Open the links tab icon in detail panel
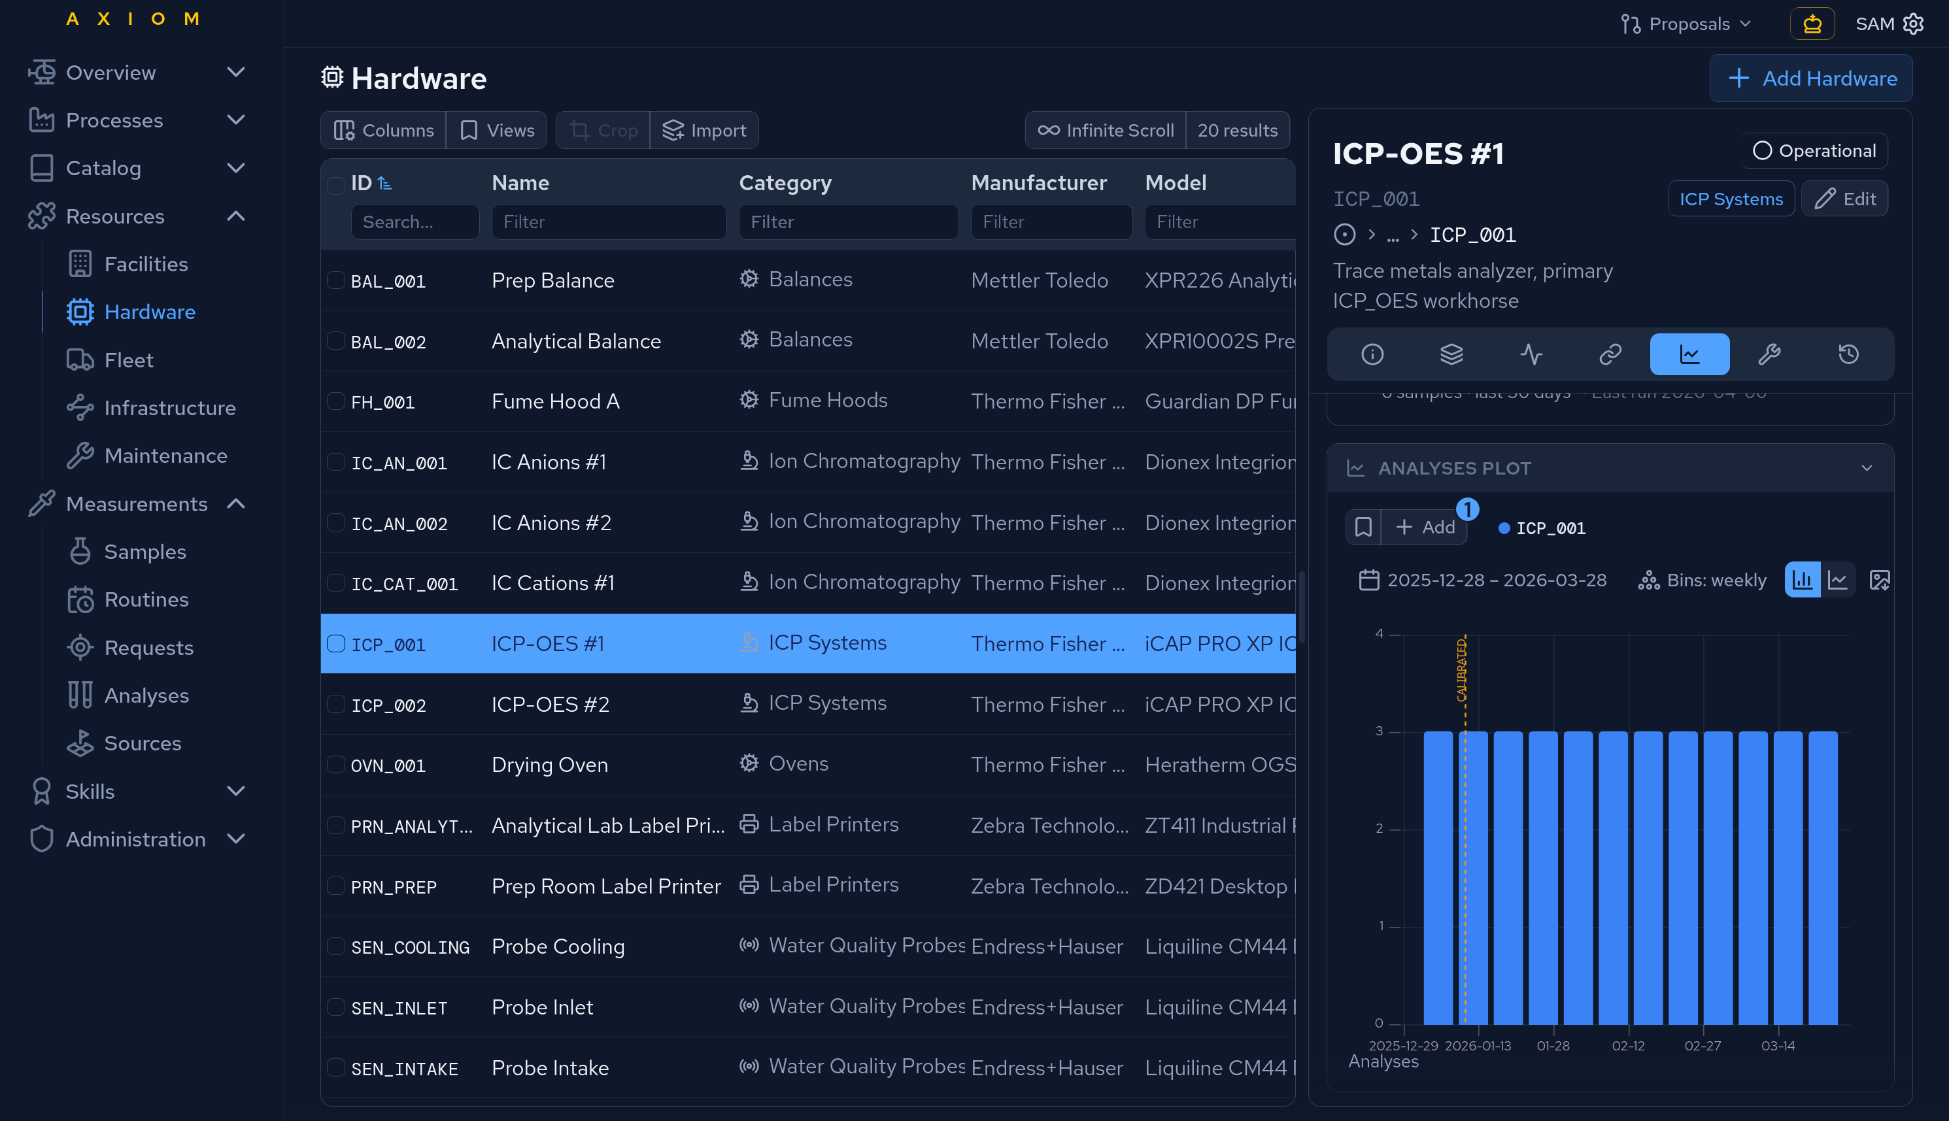 coord(1610,354)
